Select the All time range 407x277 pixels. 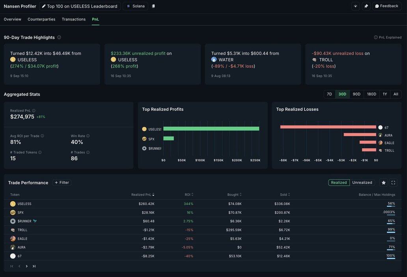(x=396, y=94)
